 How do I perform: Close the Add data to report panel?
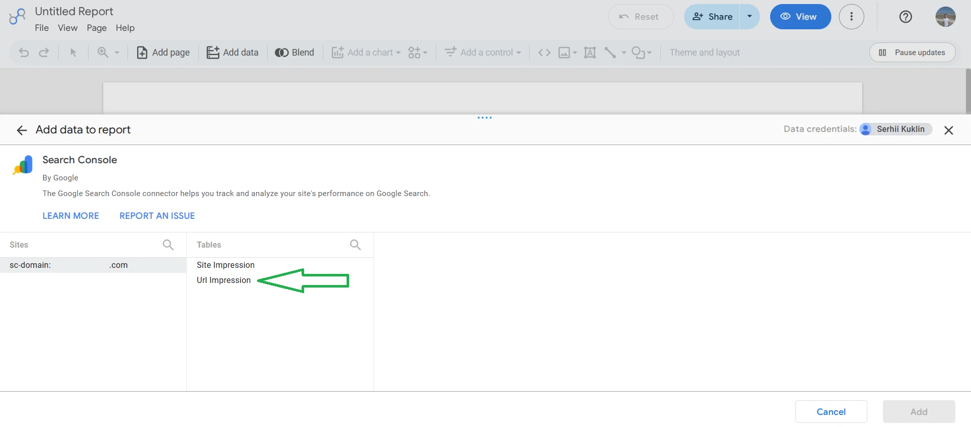click(949, 130)
